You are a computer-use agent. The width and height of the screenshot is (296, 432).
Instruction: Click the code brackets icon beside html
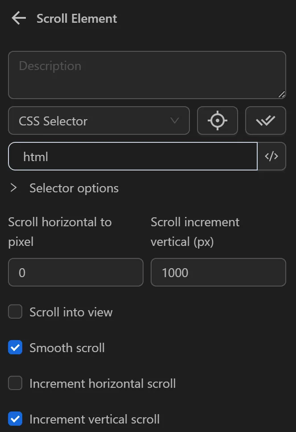[271, 156]
